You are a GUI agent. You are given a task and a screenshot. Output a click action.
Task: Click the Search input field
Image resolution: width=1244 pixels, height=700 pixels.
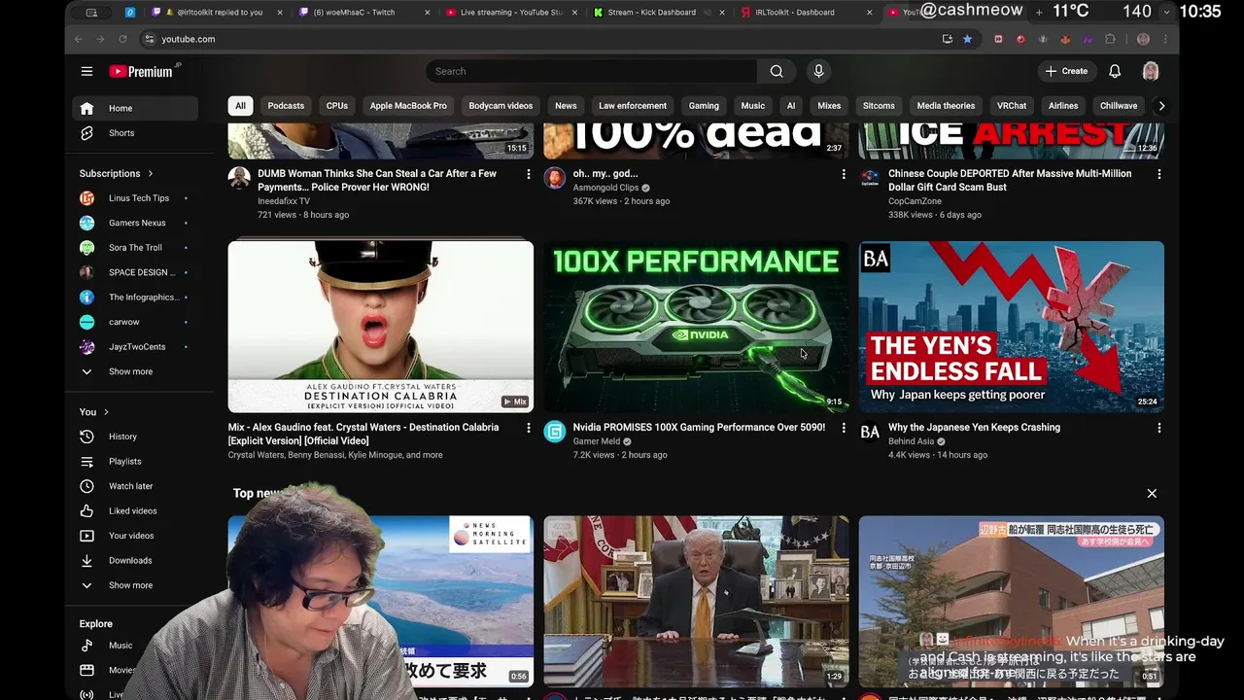591,71
